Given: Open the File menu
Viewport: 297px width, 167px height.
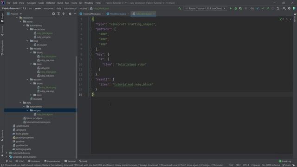Looking at the screenshot, I should [x=8, y=3].
